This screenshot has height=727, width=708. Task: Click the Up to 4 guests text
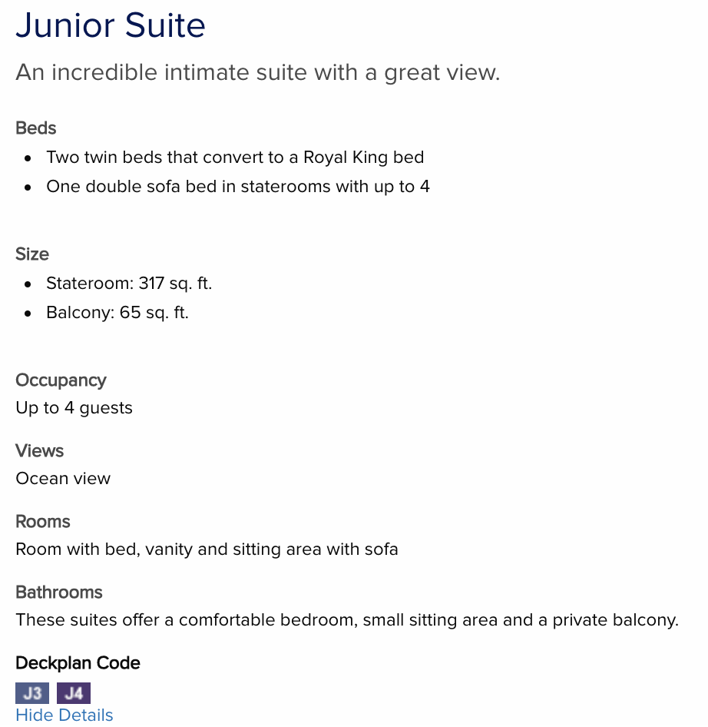click(74, 408)
